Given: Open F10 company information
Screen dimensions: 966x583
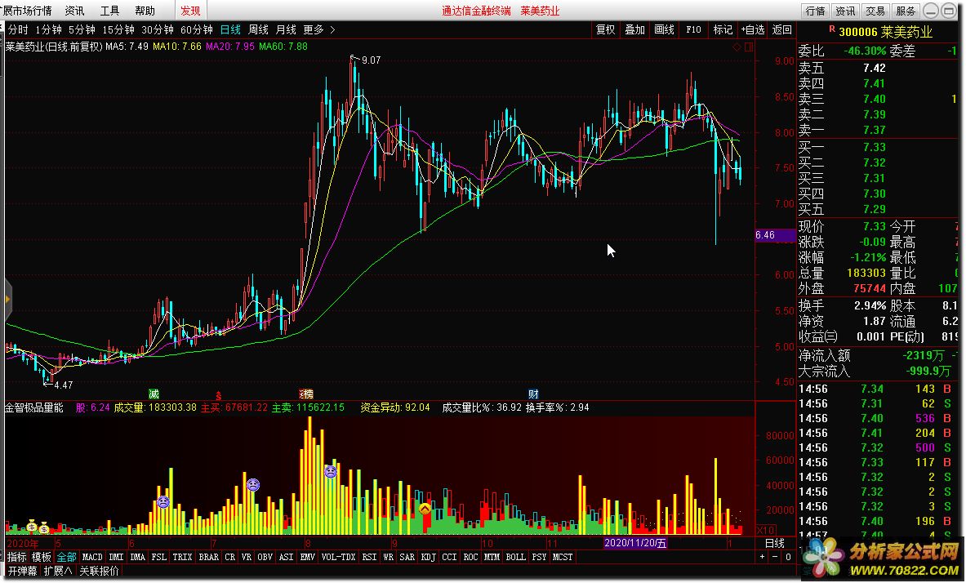Looking at the screenshot, I should pyautogui.click(x=693, y=29).
